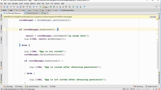The height and width of the screenshot is (90, 161).
Task: Toggle the Favorites tool window
Action: pyautogui.click(x=1, y=65)
